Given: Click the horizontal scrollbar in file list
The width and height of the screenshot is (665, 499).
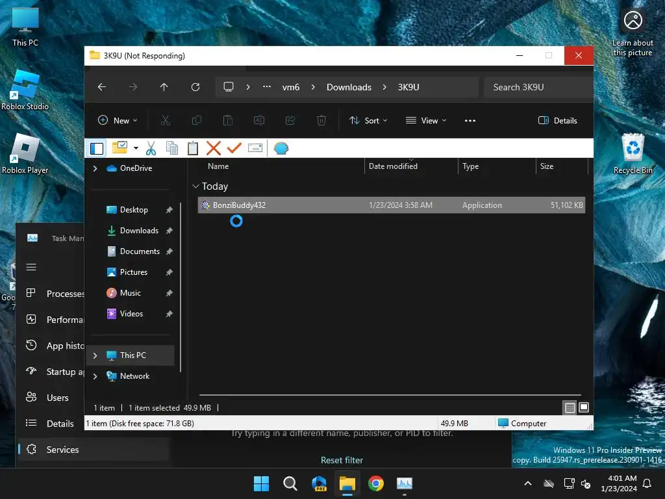Looking at the screenshot, I should (x=390, y=395).
